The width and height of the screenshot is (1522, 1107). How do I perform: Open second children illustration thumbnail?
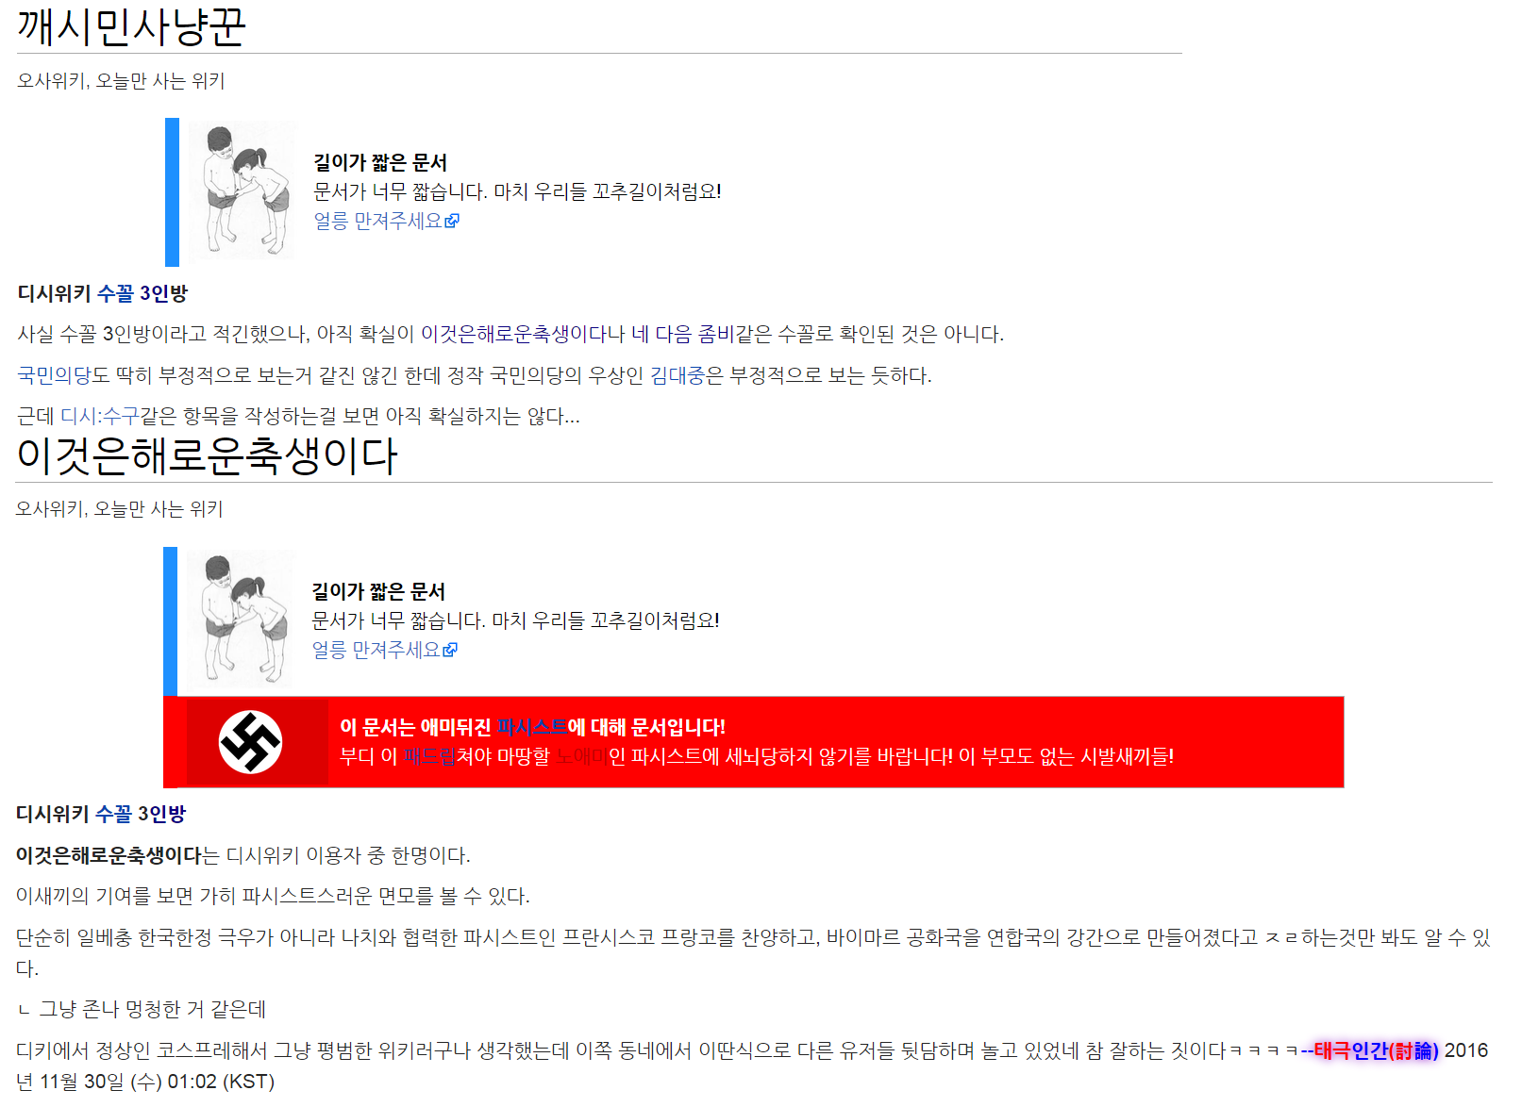tap(240, 620)
